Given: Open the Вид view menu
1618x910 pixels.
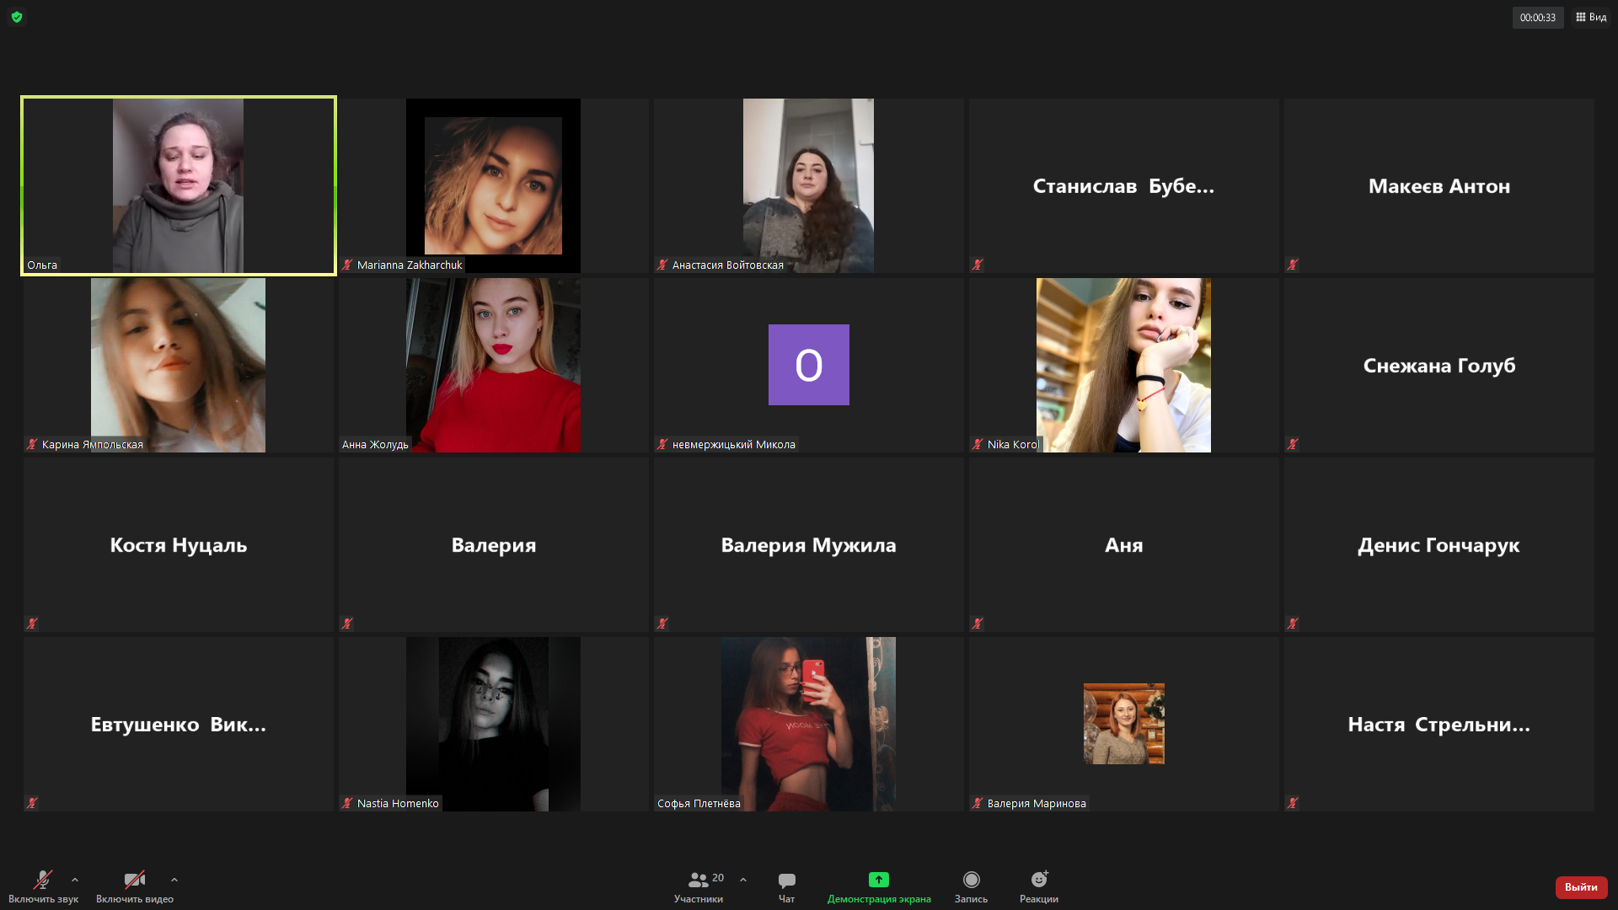Looking at the screenshot, I should [1591, 17].
